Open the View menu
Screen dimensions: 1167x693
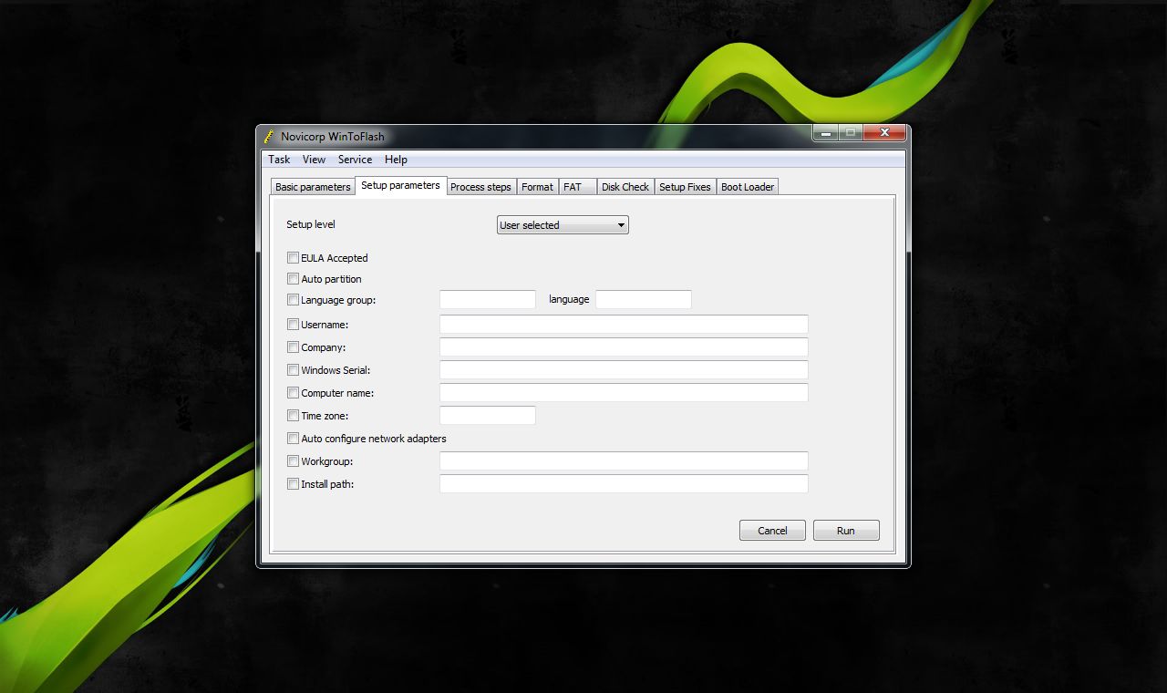[314, 160]
